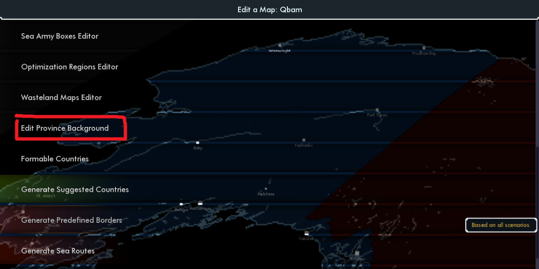This screenshot has height=269, width=539.
Task: Click the Juneau city marker
Action: click(x=357, y=253)
